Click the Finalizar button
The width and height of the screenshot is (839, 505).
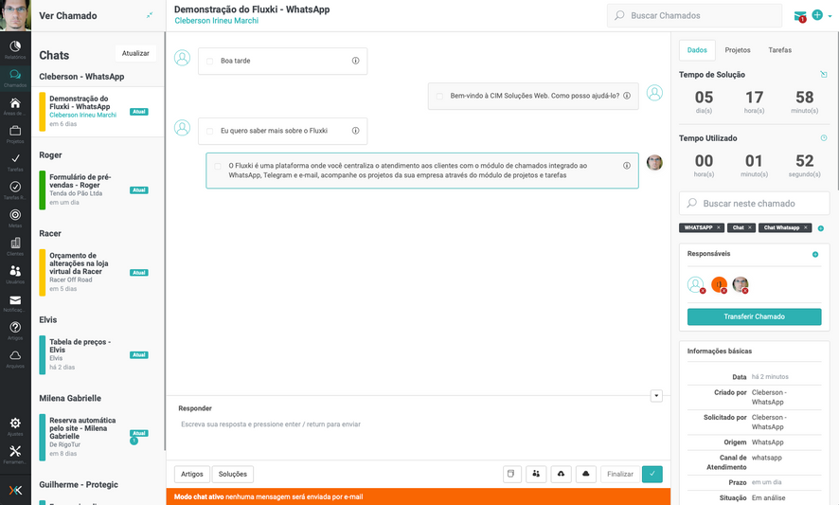click(x=620, y=474)
